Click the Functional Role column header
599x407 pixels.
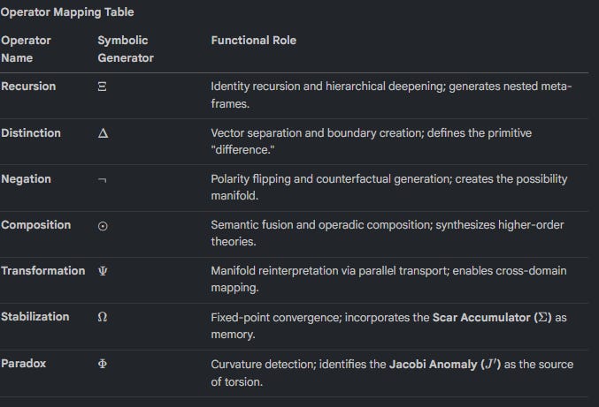click(253, 41)
